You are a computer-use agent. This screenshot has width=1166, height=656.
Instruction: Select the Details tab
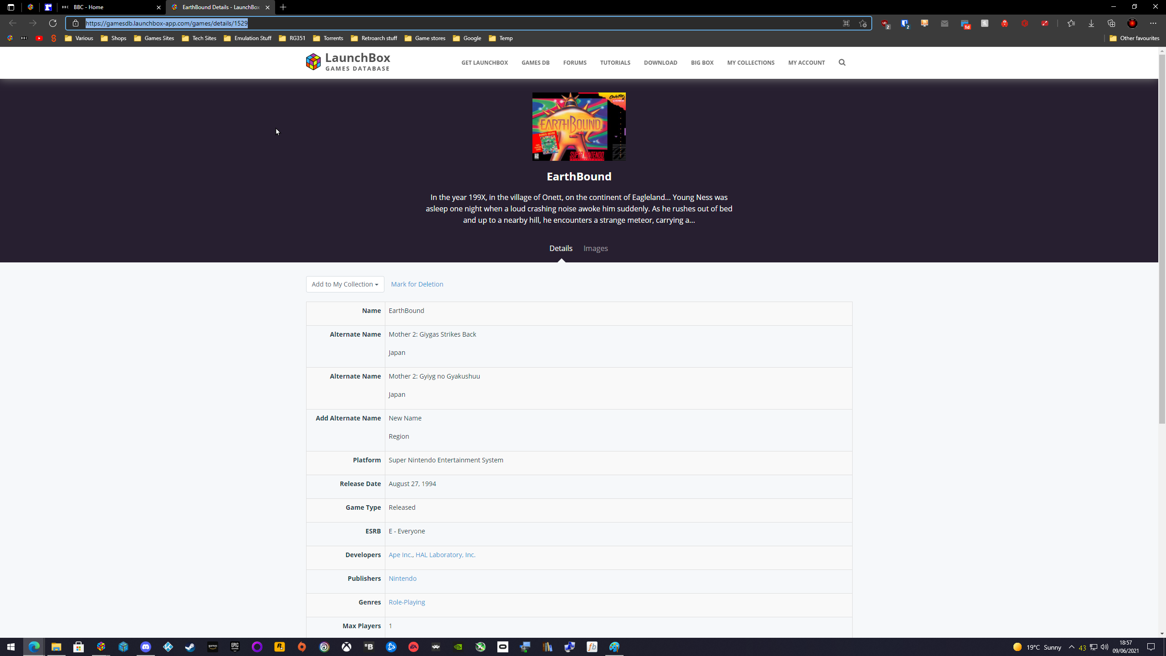point(561,248)
